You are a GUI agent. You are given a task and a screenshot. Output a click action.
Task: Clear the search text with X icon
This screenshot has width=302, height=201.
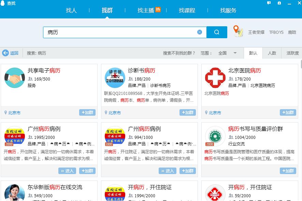200,32
